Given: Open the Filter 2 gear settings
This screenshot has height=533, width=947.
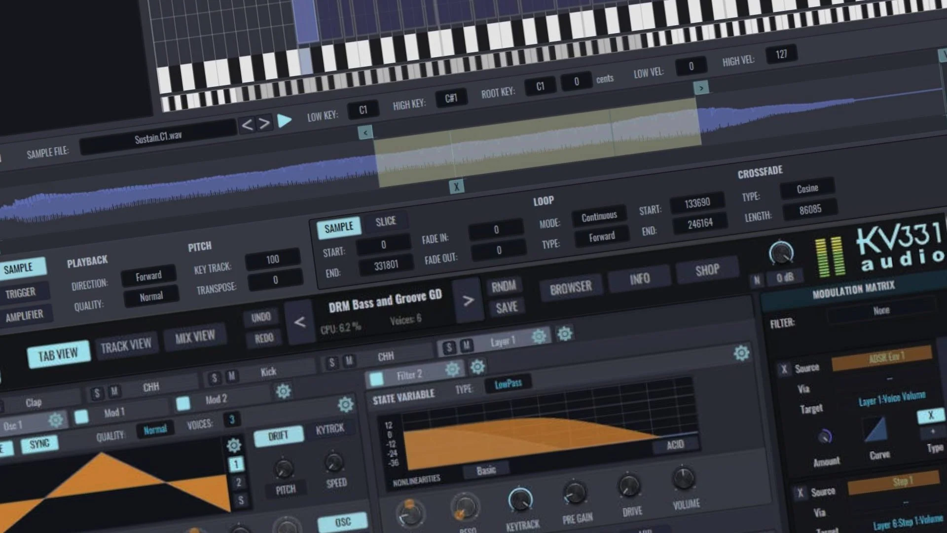Looking at the screenshot, I should click(x=452, y=370).
